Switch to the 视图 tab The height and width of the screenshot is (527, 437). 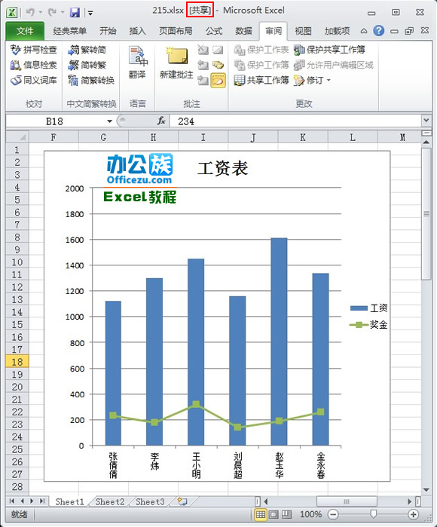coord(303,31)
